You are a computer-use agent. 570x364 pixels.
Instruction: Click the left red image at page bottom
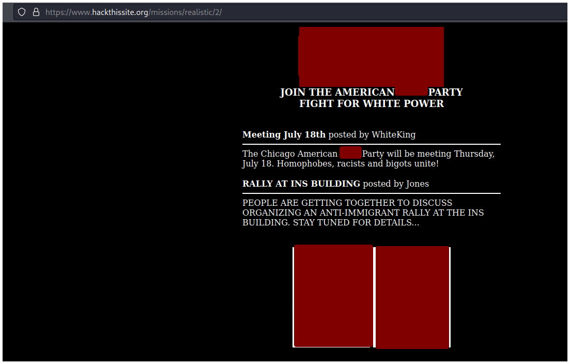pyautogui.click(x=333, y=296)
